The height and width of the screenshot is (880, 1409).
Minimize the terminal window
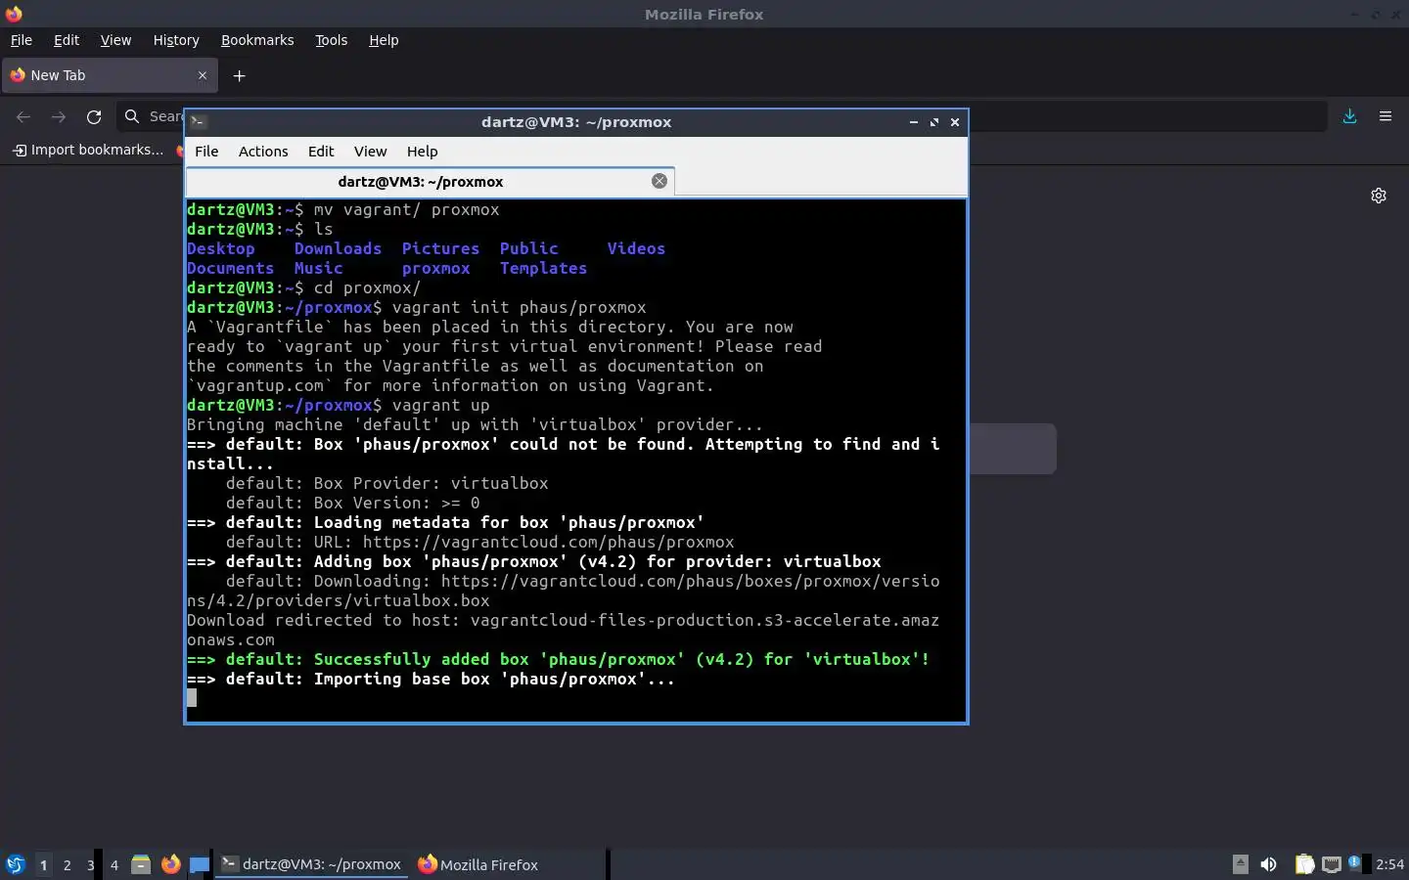click(x=913, y=122)
